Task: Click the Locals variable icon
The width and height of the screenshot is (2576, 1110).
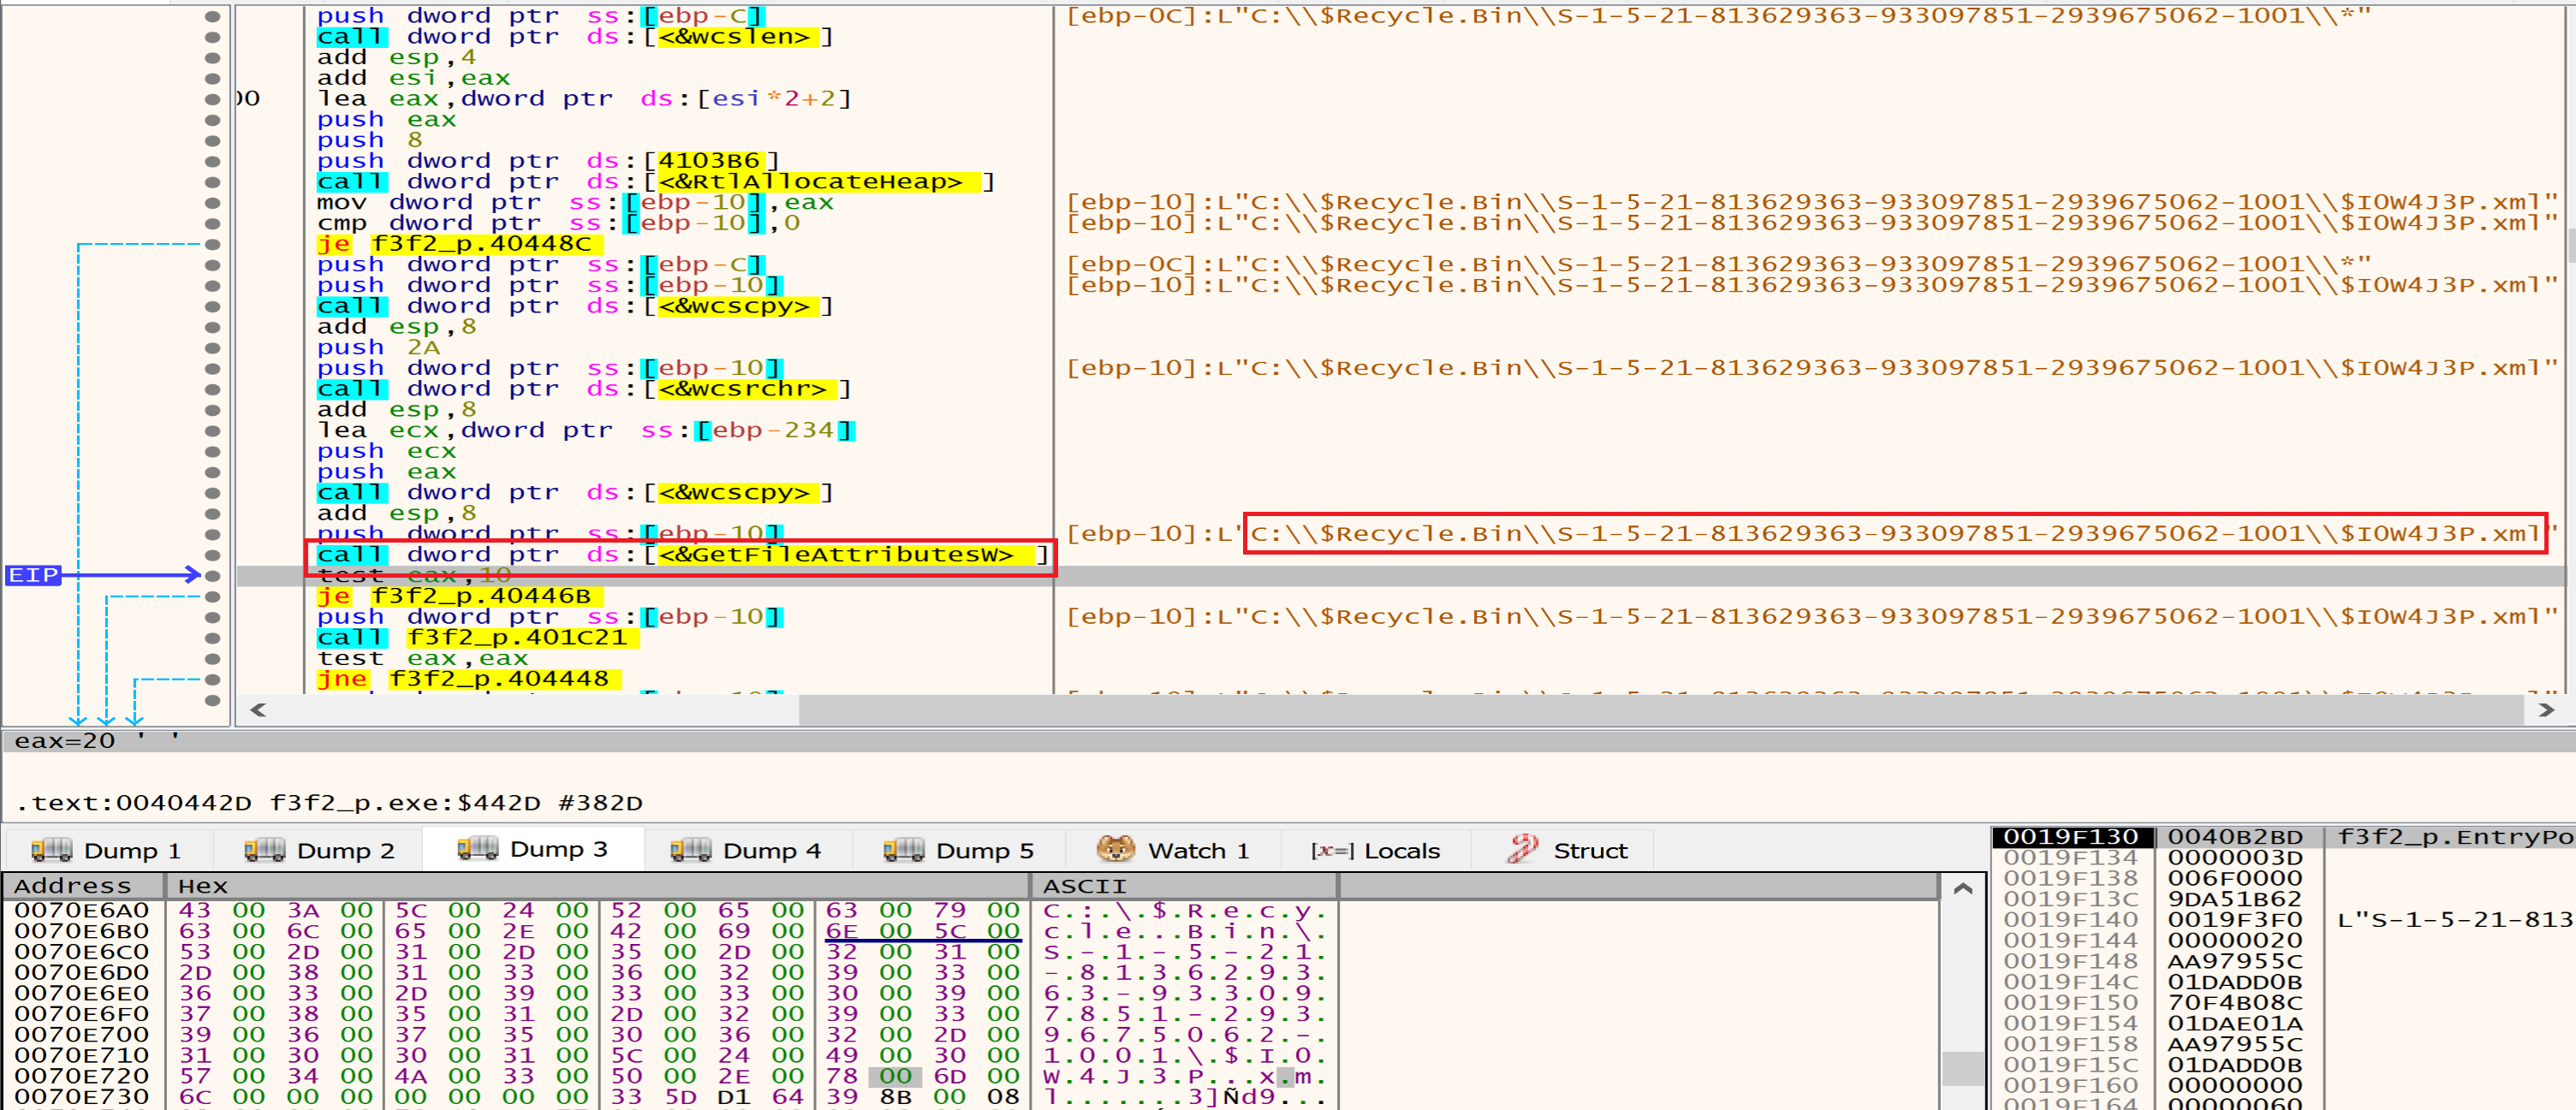Action: (x=1332, y=851)
